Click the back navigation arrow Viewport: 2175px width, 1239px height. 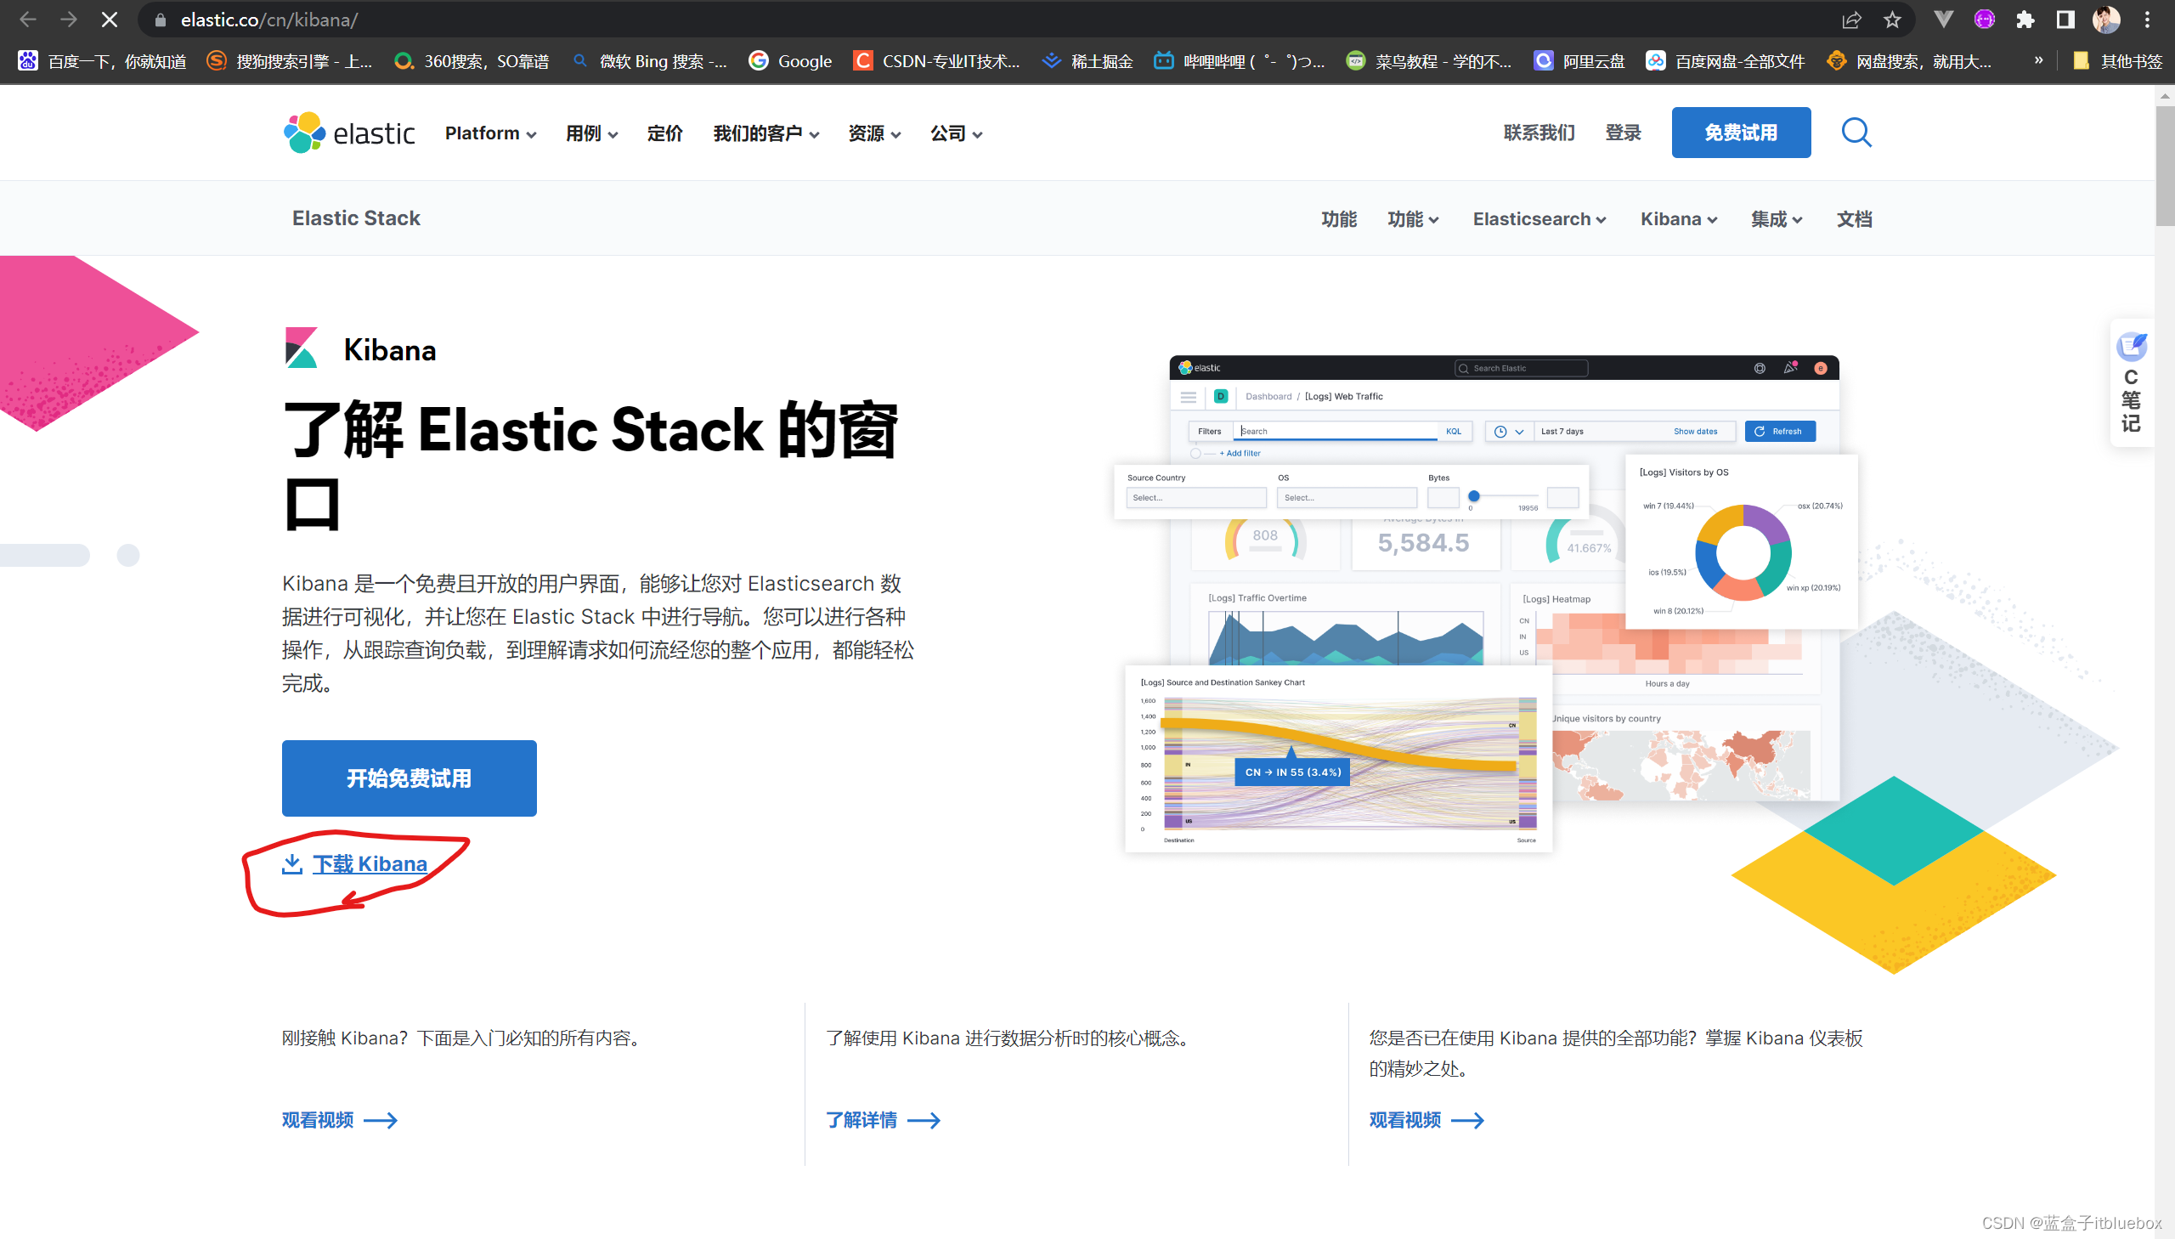point(27,20)
